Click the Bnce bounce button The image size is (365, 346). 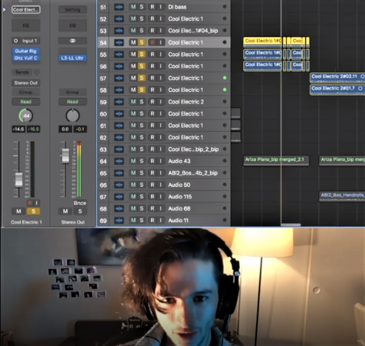(x=80, y=203)
